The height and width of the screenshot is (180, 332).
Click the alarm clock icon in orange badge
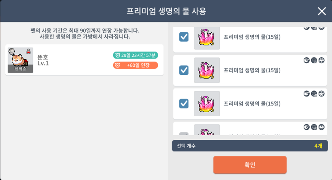pyautogui.click(x=117, y=65)
